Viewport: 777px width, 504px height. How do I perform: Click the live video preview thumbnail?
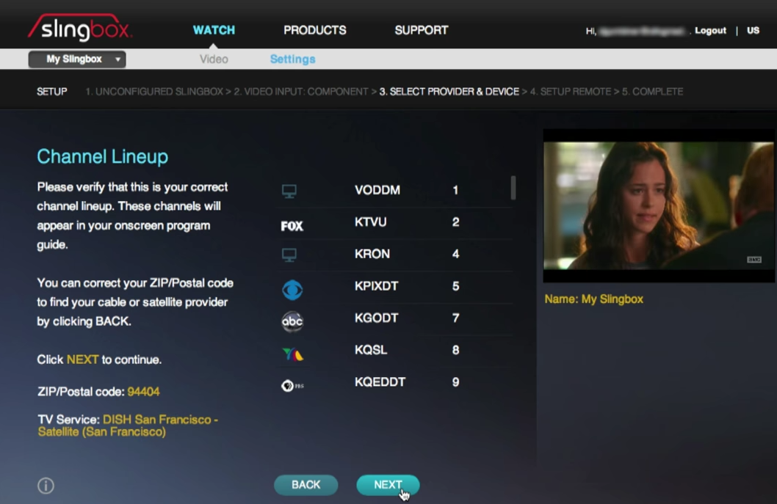[659, 207]
